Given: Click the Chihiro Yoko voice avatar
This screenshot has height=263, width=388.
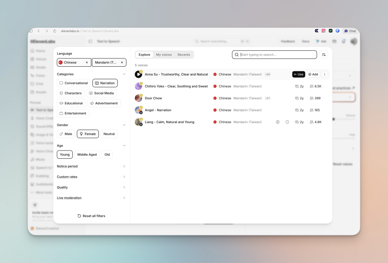Looking at the screenshot, I should [x=138, y=86].
